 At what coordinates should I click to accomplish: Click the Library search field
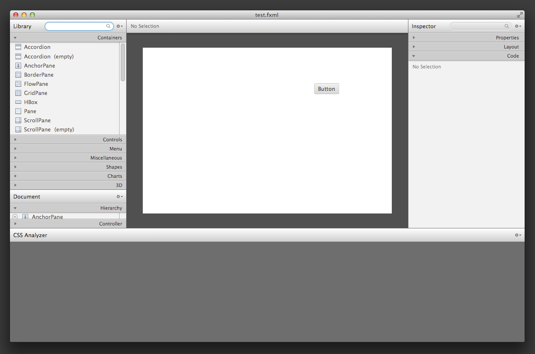76,26
